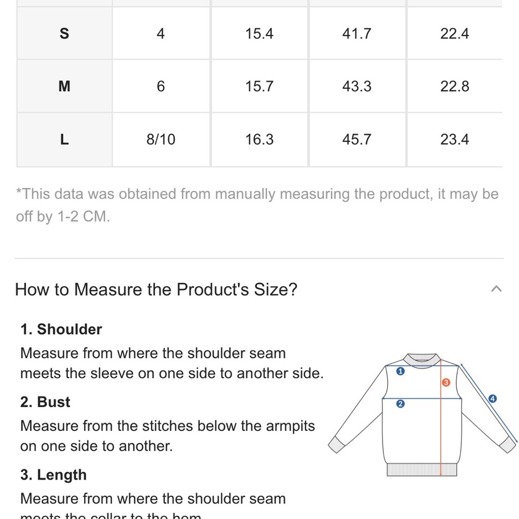
Task: Select the M size row header
Action: tap(64, 86)
